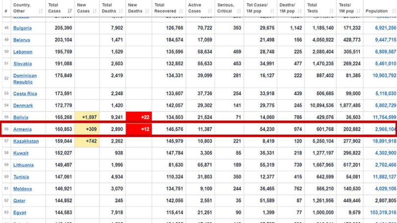
Task: Sort by Serious, Critical column arrows
Action: point(239,11)
